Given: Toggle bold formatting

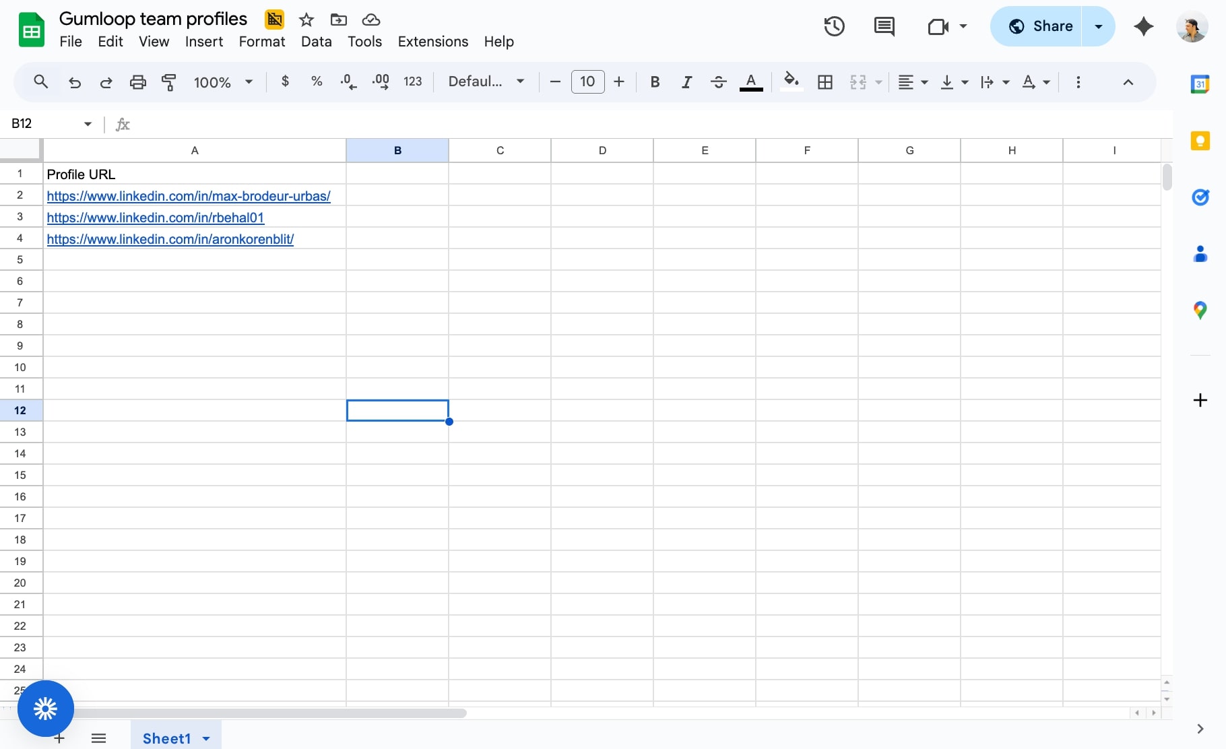Looking at the screenshot, I should (x=654, y=82).
